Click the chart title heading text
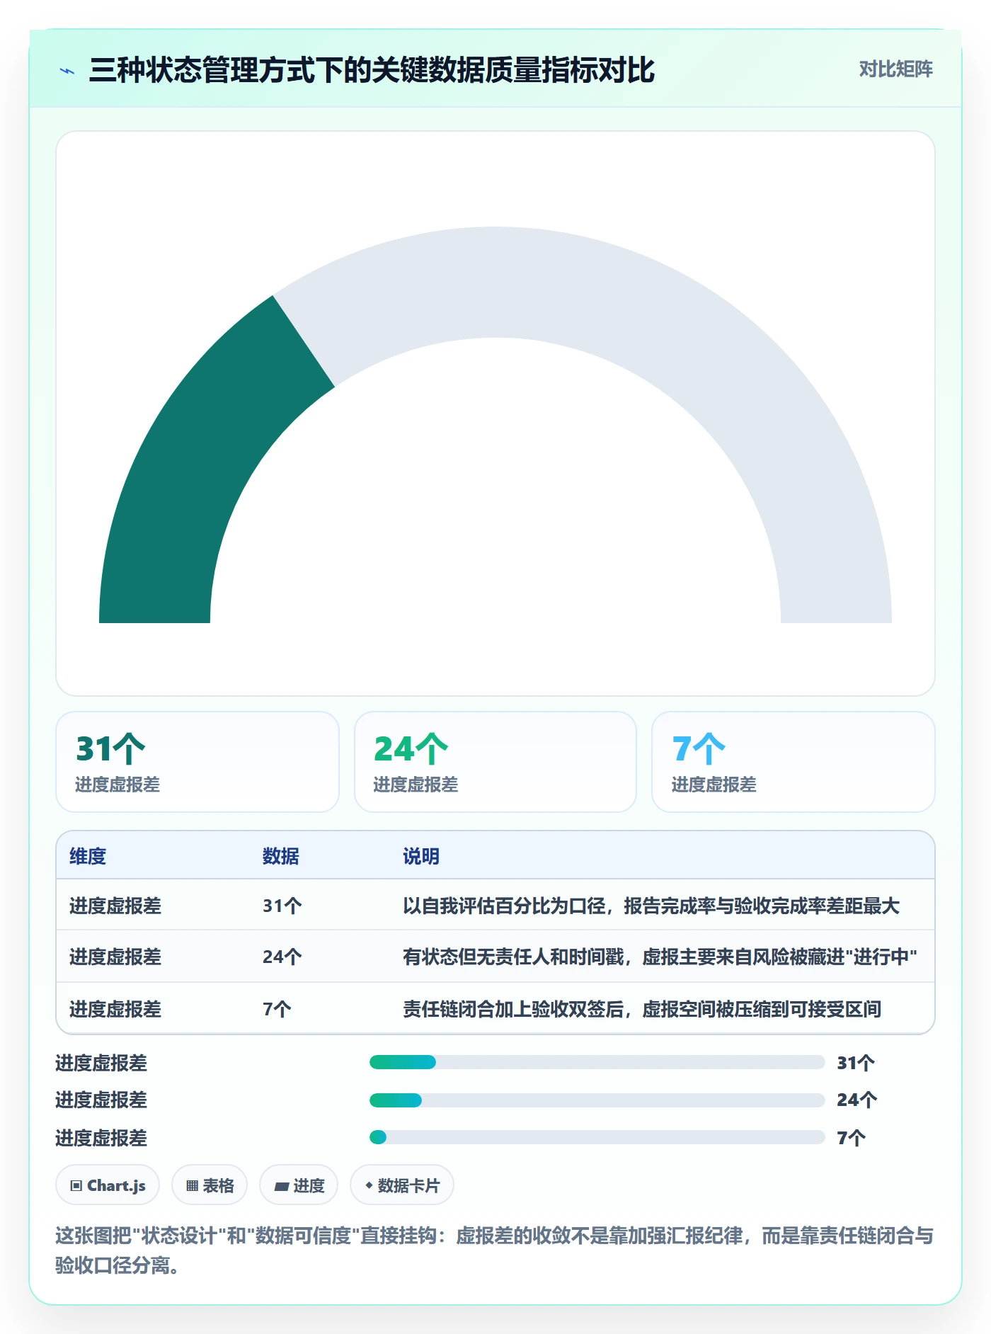Viewport: 991px width, 1334px height. 372,70
